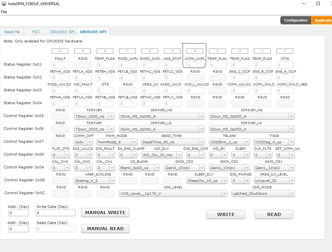
Task: Click the WRITE button
Action: point(226,214)
